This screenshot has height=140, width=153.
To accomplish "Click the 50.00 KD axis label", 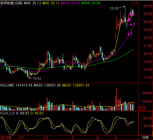I will click(148, 126).
